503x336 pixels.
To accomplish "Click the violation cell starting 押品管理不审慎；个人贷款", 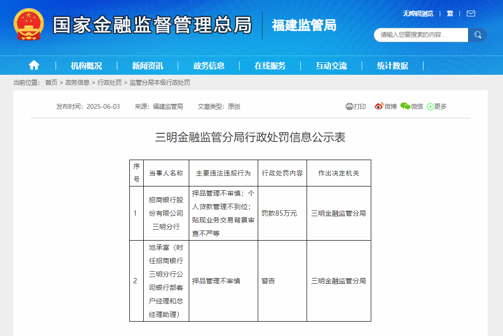I will (x=223, y=213).
